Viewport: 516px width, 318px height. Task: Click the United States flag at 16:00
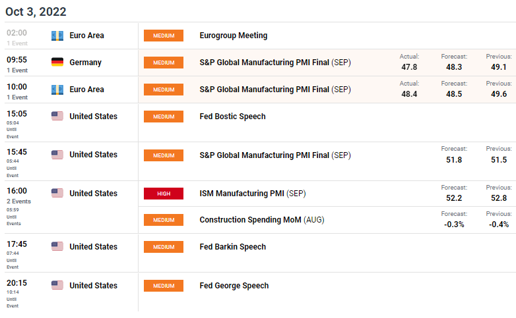(57, 193)
